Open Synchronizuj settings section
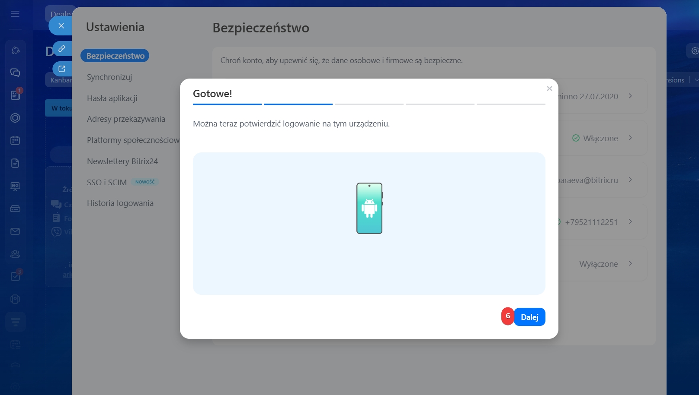Image resolution: width=699 pixels, height=395 pixels. point(109,77)
